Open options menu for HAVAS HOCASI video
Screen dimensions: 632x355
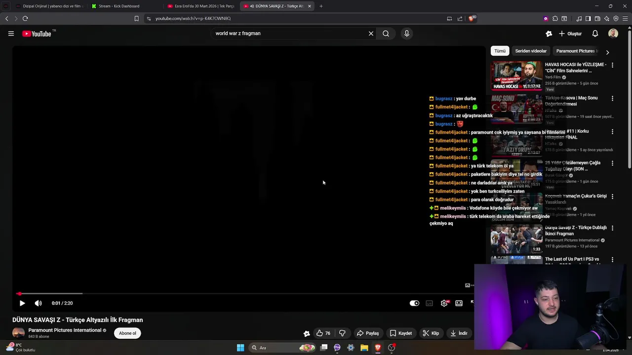[x=612, y=65]
